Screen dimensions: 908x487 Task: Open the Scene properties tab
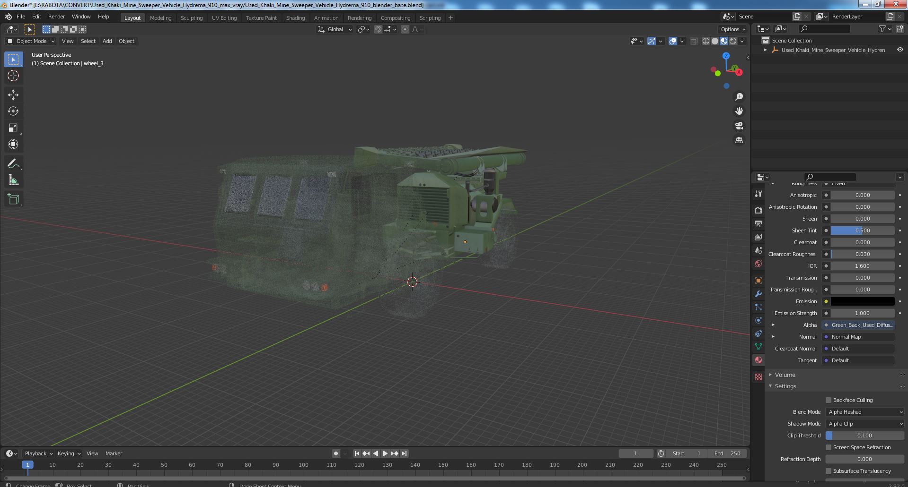[x=758, y=250]
